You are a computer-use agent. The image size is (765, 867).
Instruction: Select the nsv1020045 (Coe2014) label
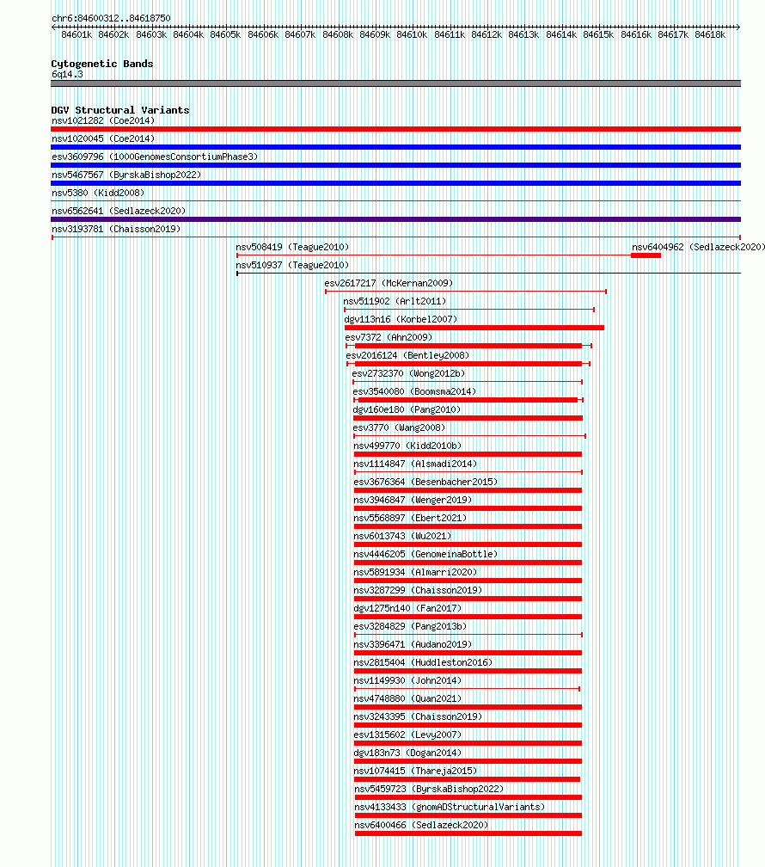103,138
